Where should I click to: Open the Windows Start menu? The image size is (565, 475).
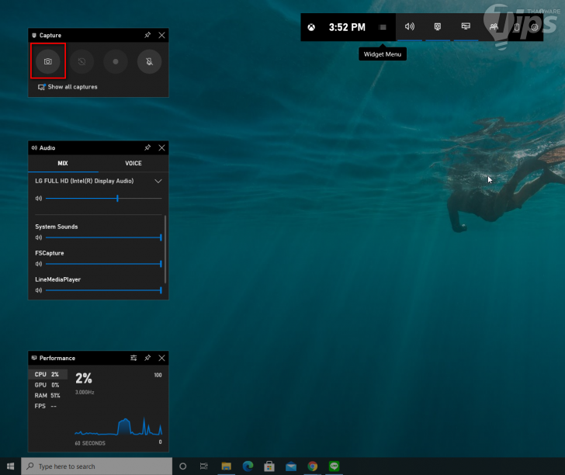pos(10,466)
